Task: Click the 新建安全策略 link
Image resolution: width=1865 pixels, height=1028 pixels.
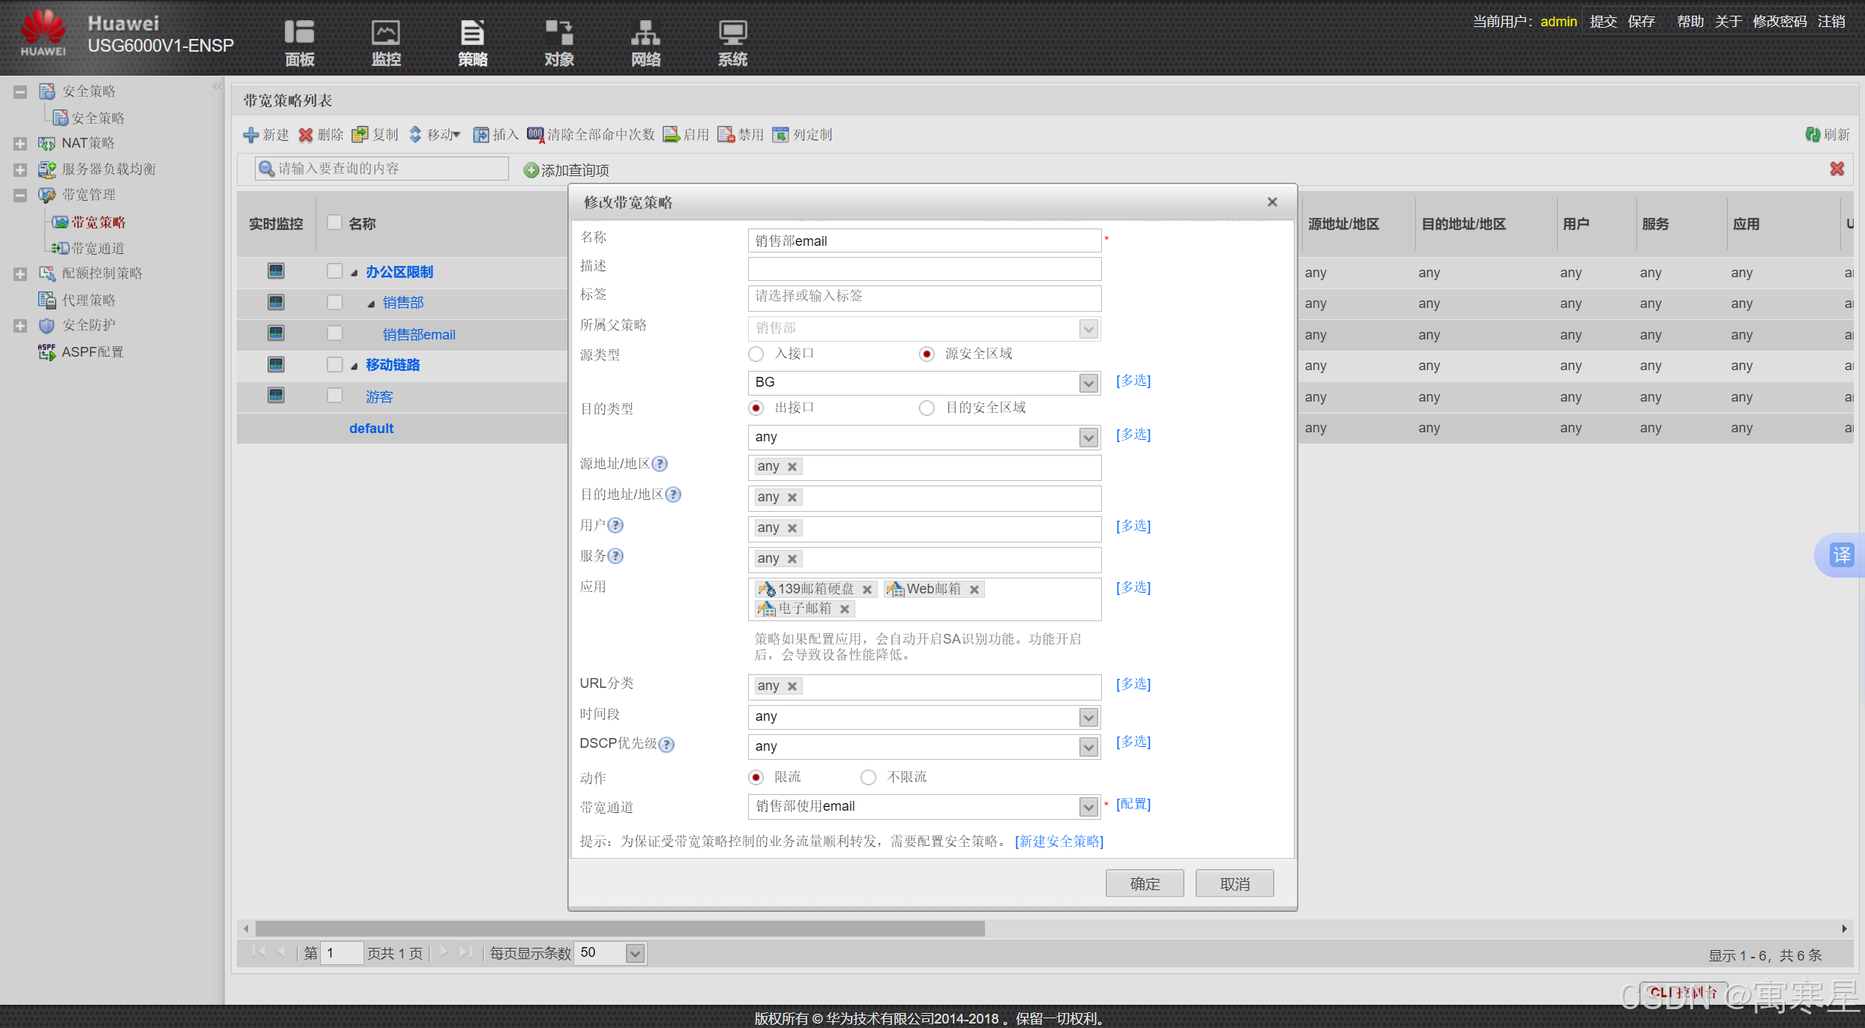Action: (1059, 841)
